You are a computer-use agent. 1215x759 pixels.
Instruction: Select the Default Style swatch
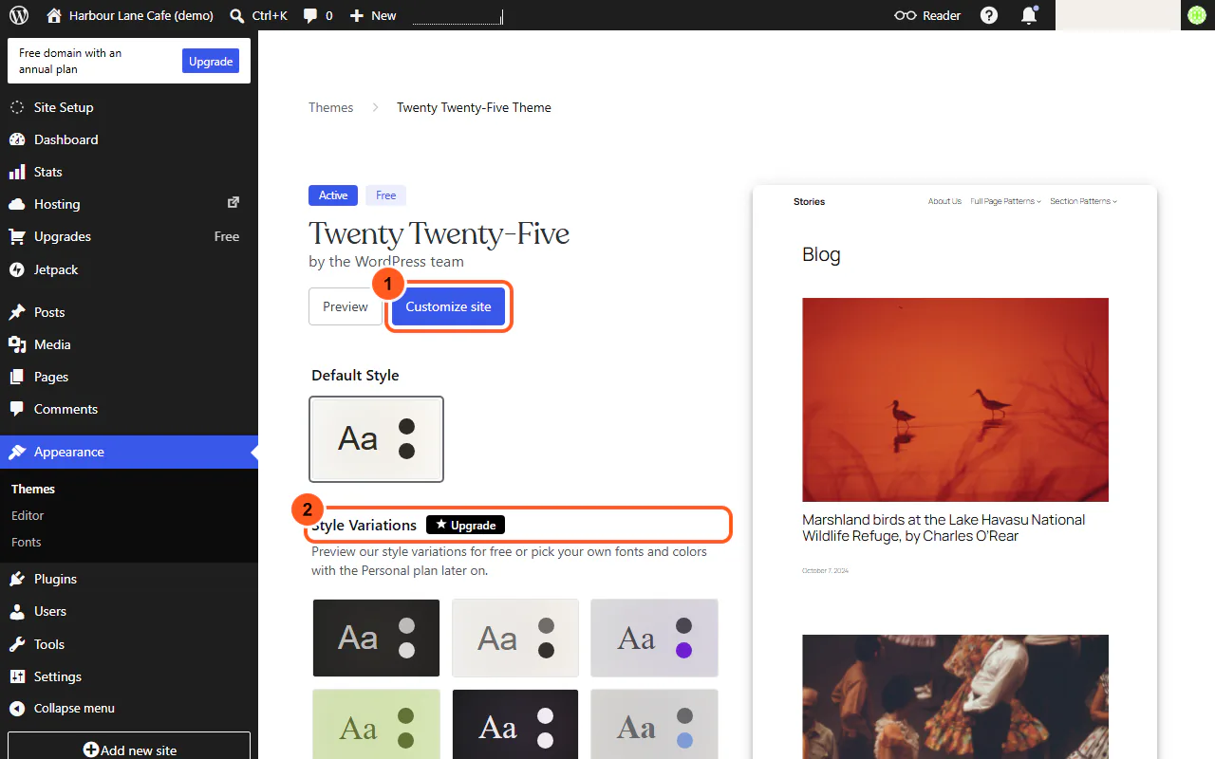click(x=376, y=438)
